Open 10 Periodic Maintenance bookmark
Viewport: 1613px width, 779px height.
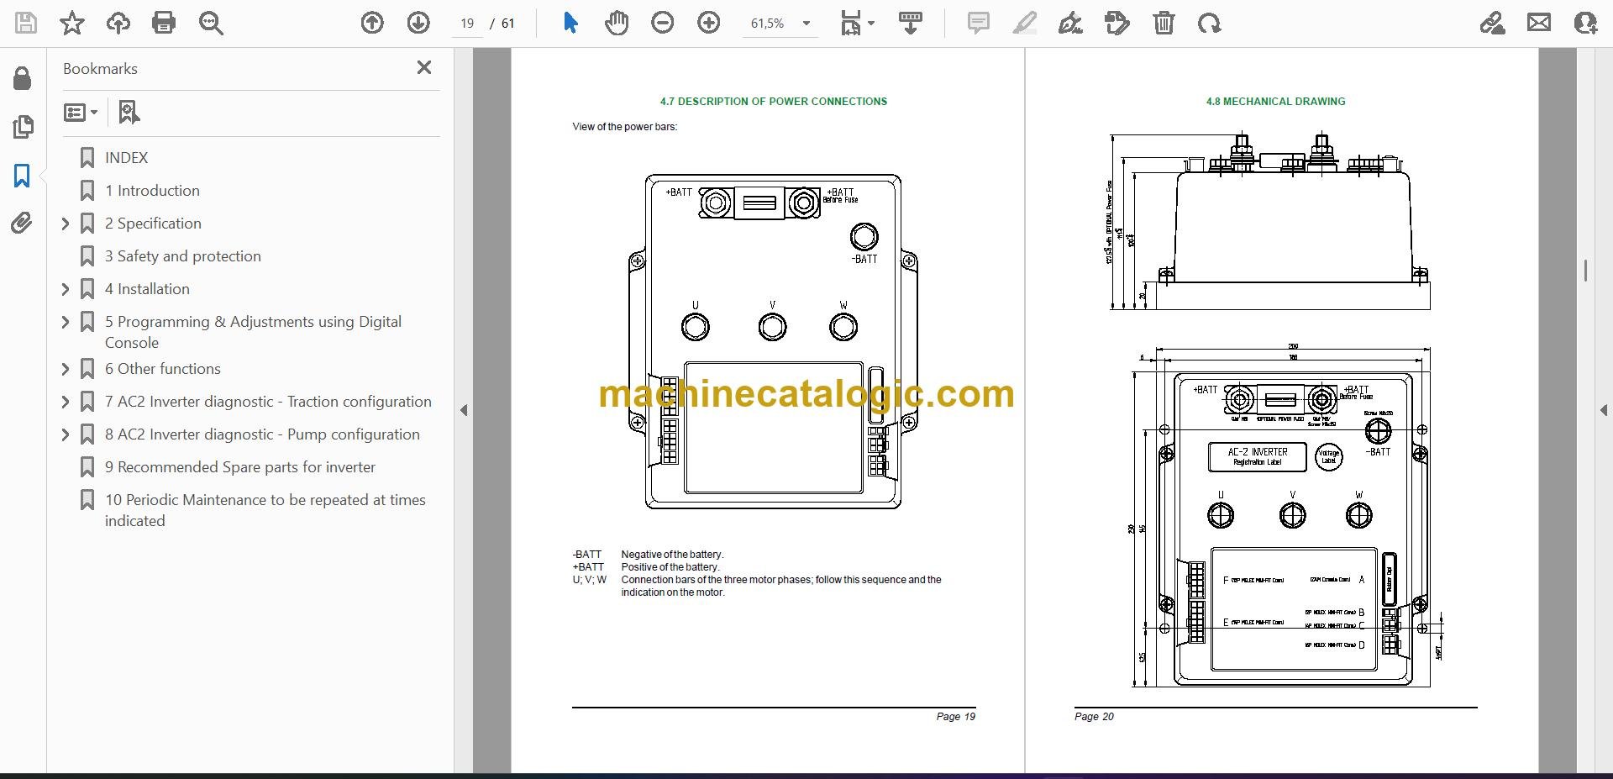(x=265, y=510)
